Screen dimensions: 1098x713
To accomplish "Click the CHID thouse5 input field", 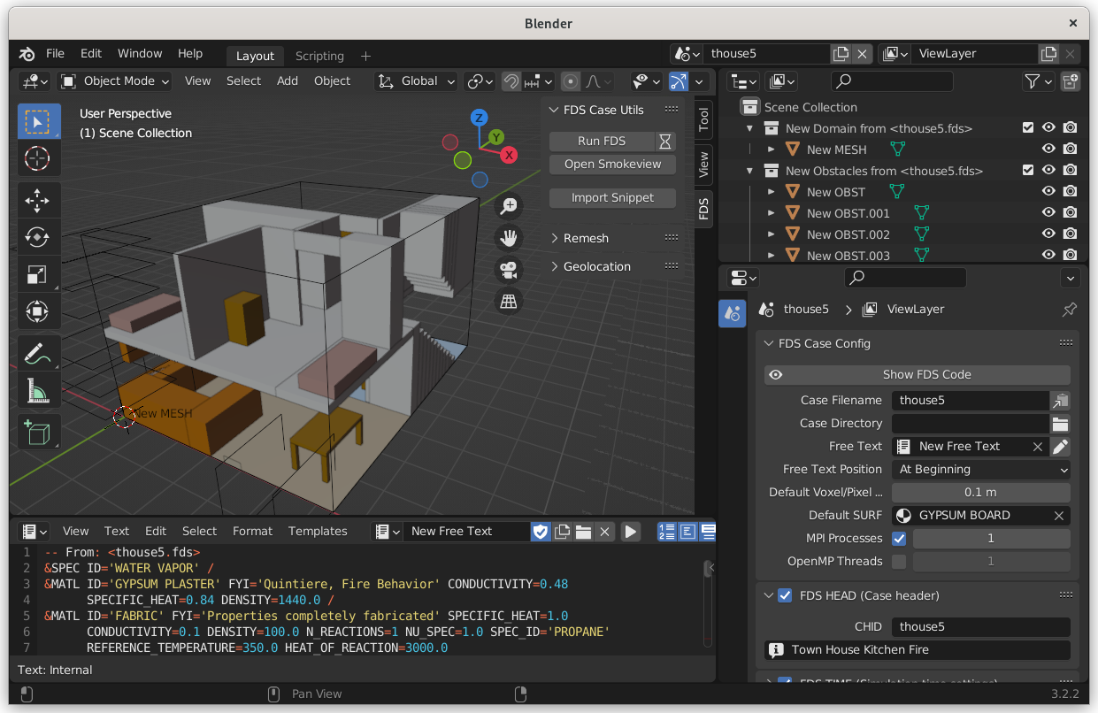I will tap(981, 626).
